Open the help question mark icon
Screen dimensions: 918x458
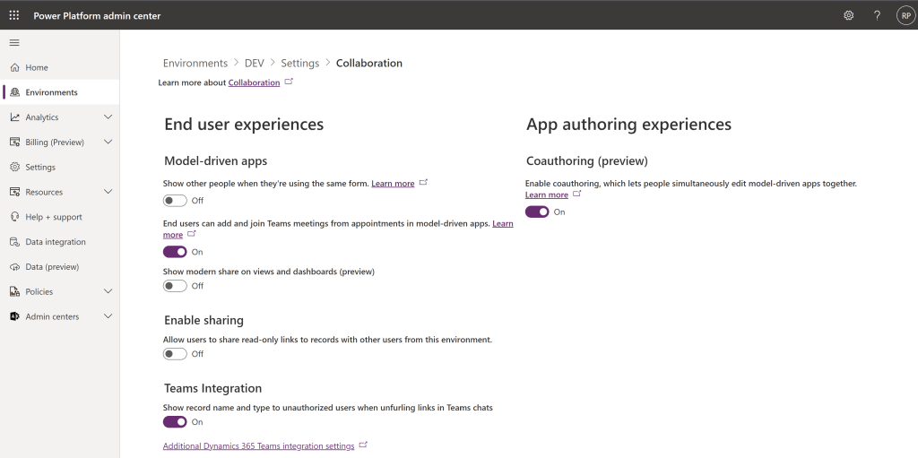[877, 15]
